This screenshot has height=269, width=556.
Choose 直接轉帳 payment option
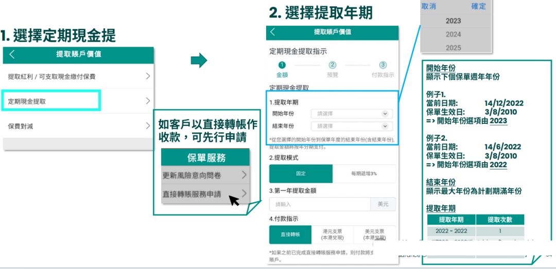[290, 235]
